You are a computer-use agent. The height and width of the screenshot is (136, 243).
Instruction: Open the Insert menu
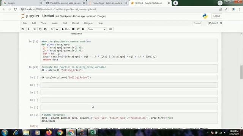(x=55, y=23)
